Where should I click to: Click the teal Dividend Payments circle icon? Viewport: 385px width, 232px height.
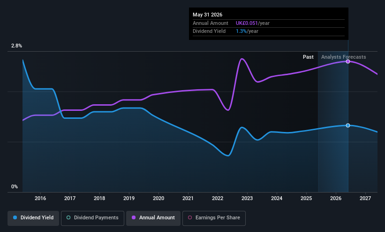(68, 218)
